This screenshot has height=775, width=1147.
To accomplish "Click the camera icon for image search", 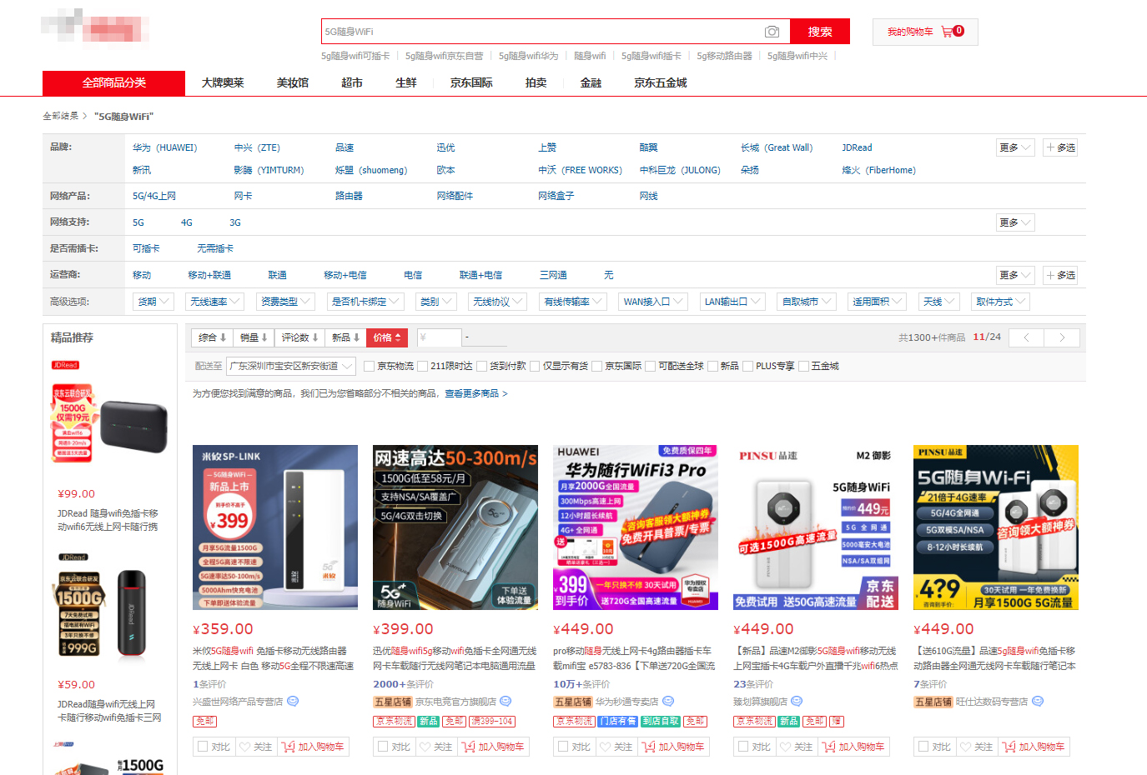I will (x=772, y=31).
